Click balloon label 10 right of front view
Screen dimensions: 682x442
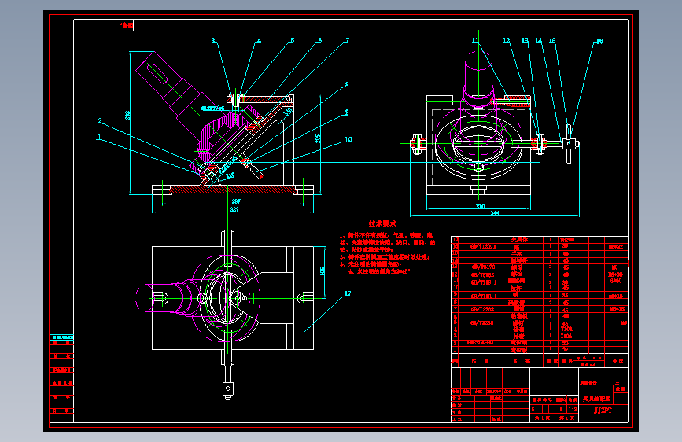[x=348, y=140]
